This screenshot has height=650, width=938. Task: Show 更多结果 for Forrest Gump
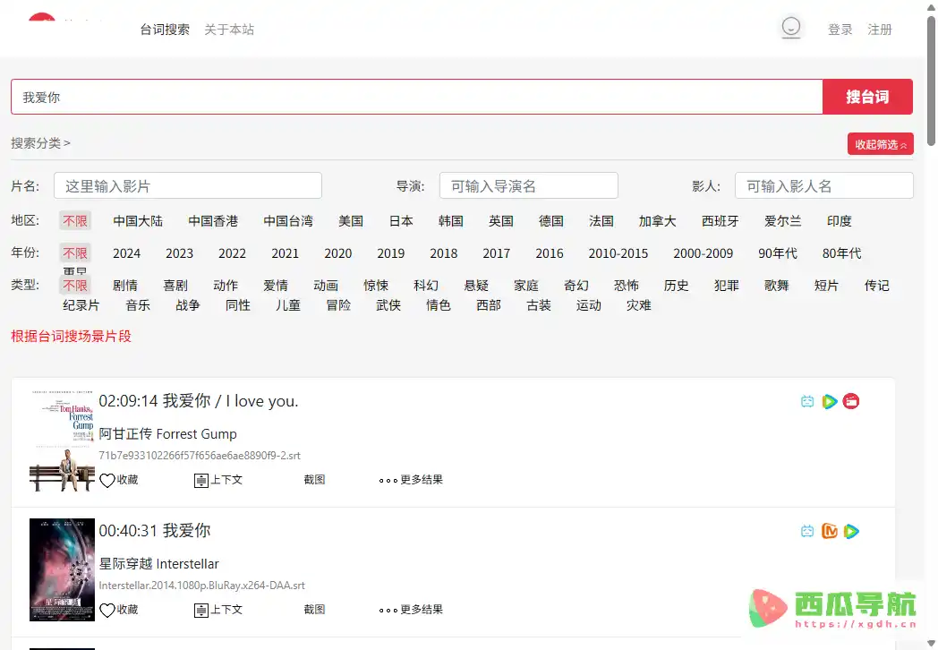(x=411, y=480)
